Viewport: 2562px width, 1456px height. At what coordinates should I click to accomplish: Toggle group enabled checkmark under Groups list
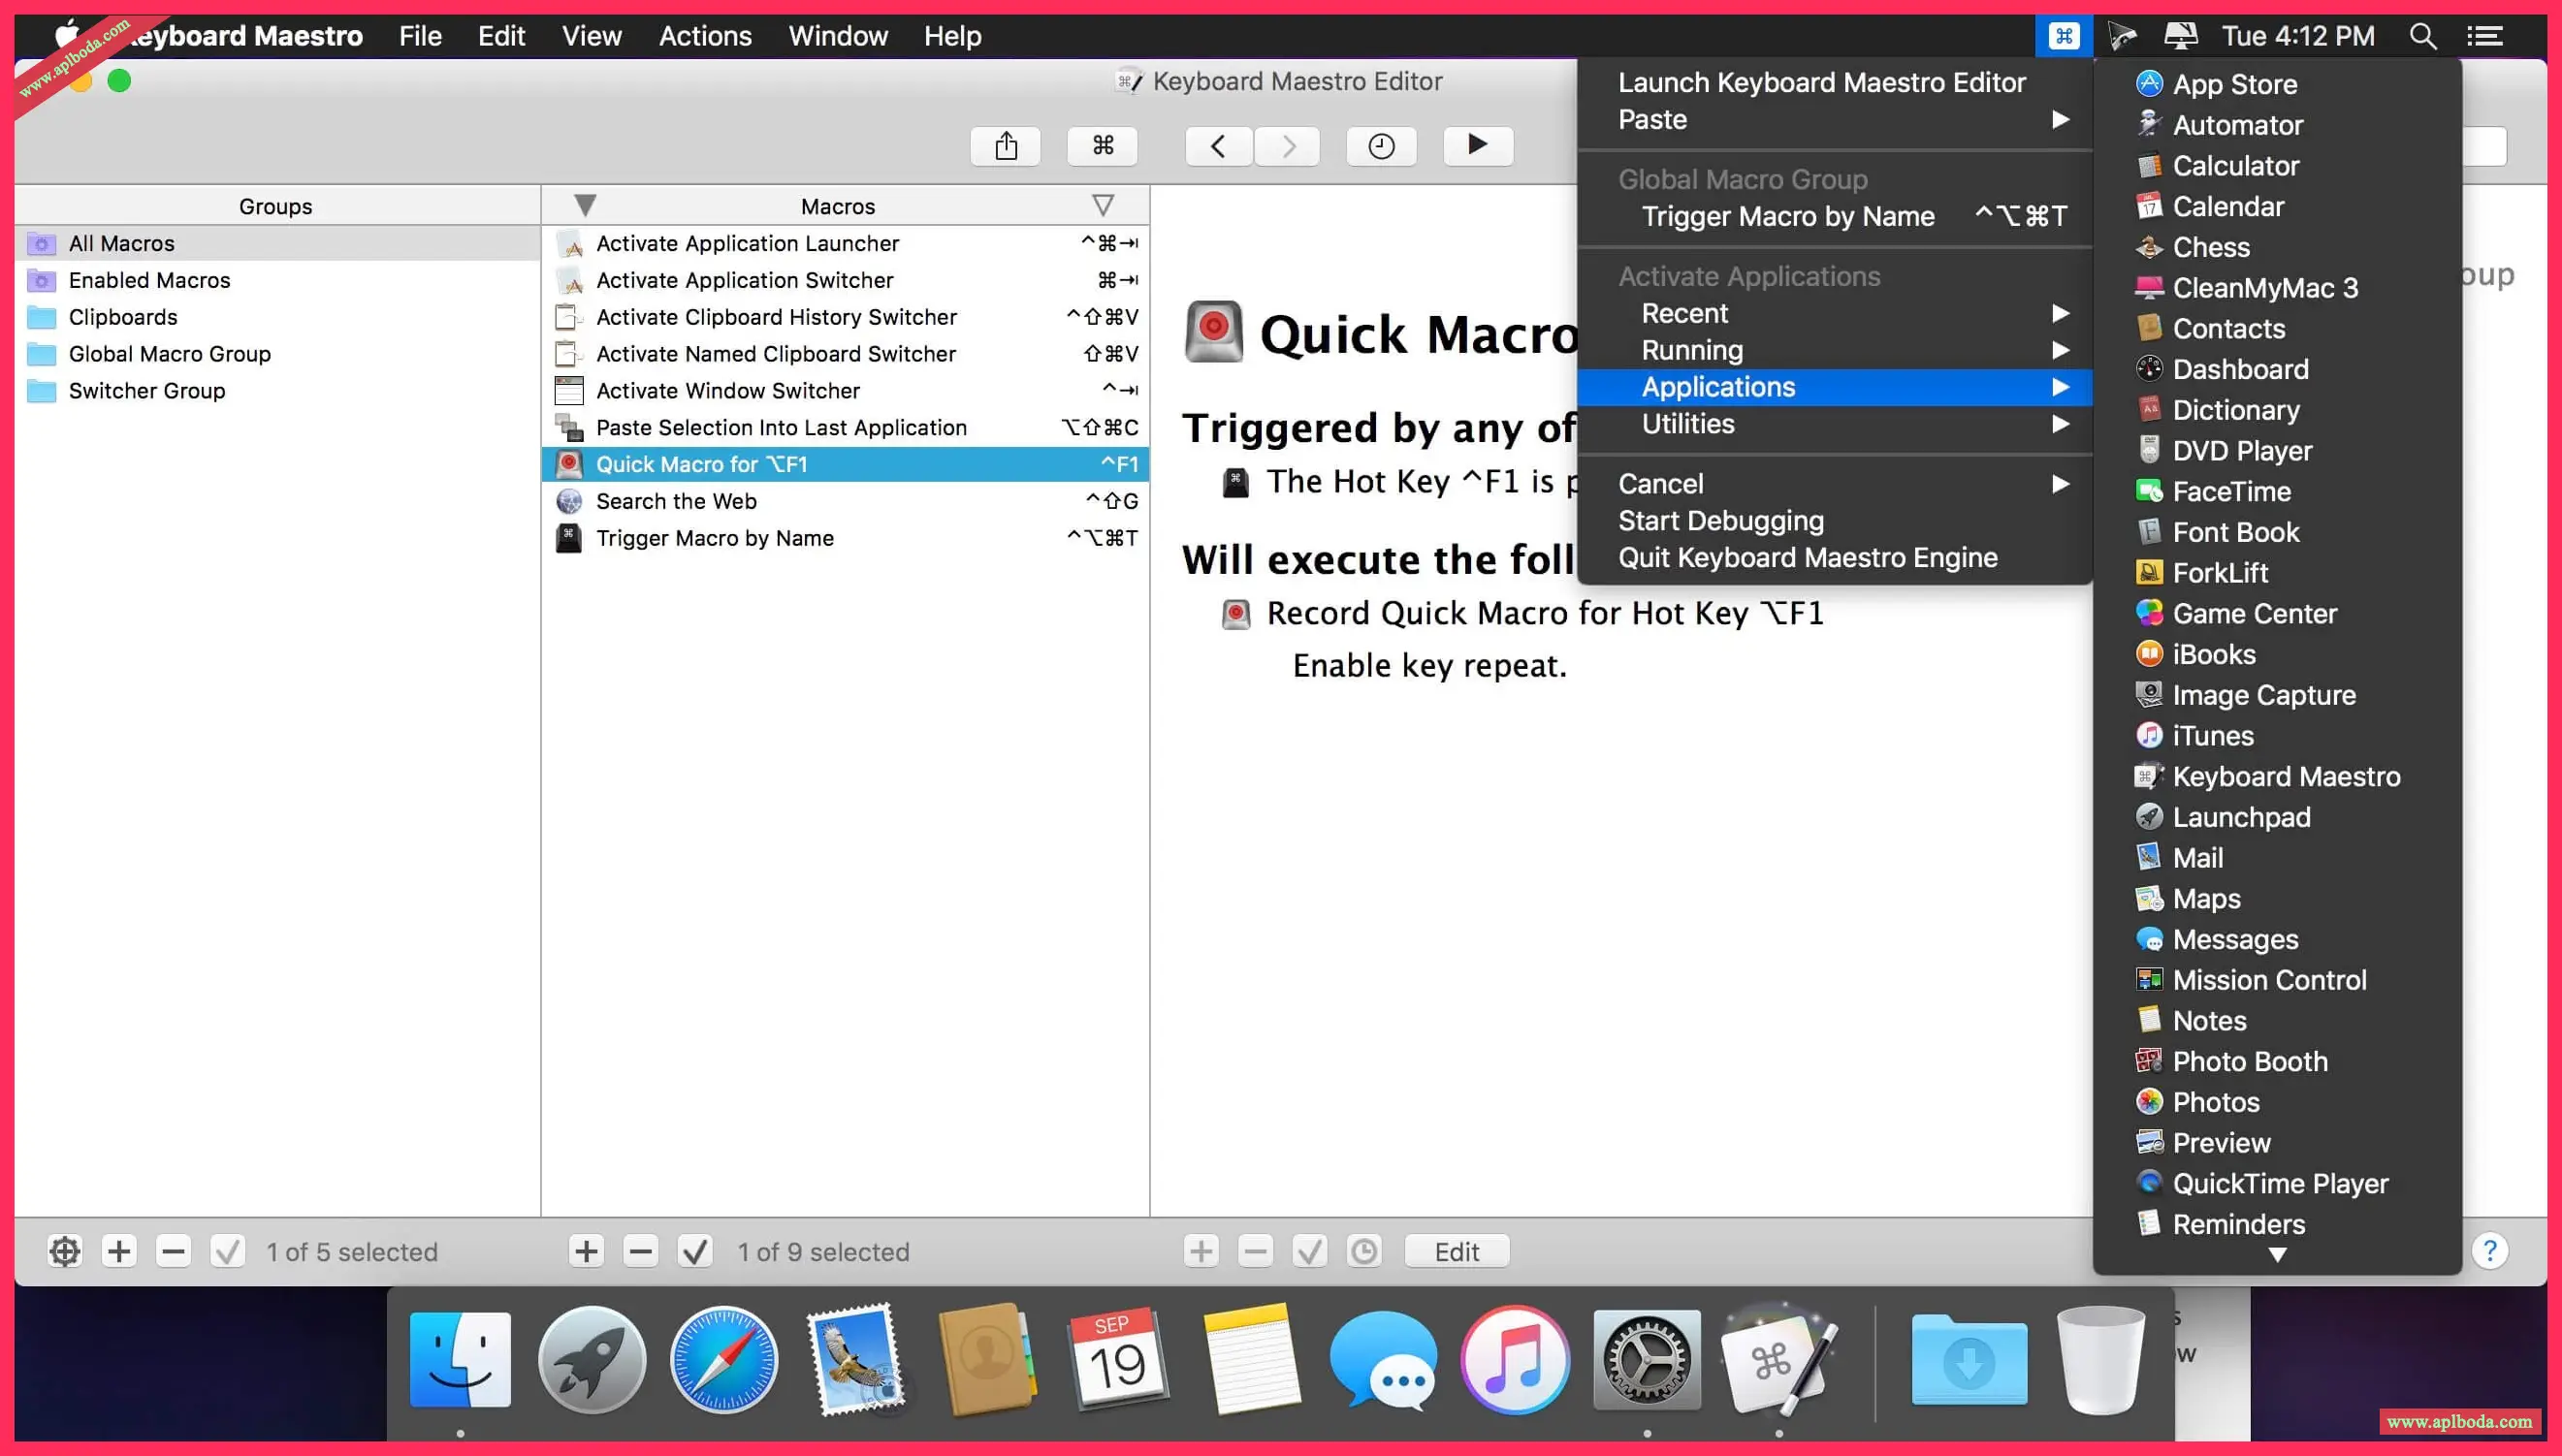point(227,1251)
